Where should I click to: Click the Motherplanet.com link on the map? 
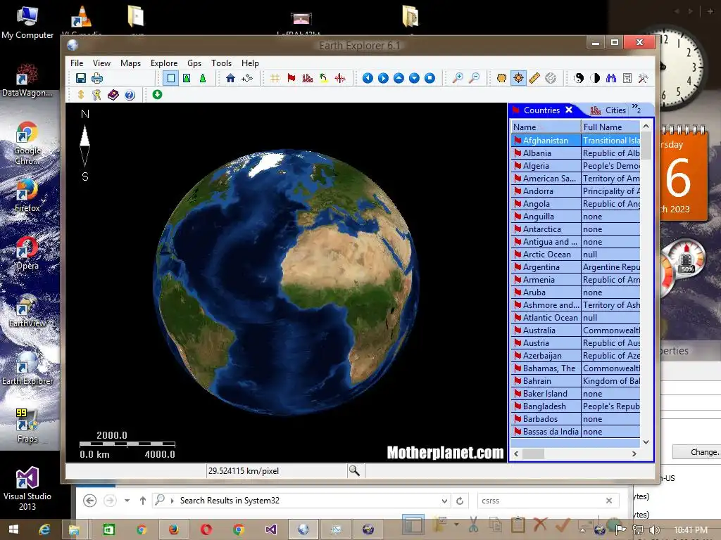pos(445,453)
